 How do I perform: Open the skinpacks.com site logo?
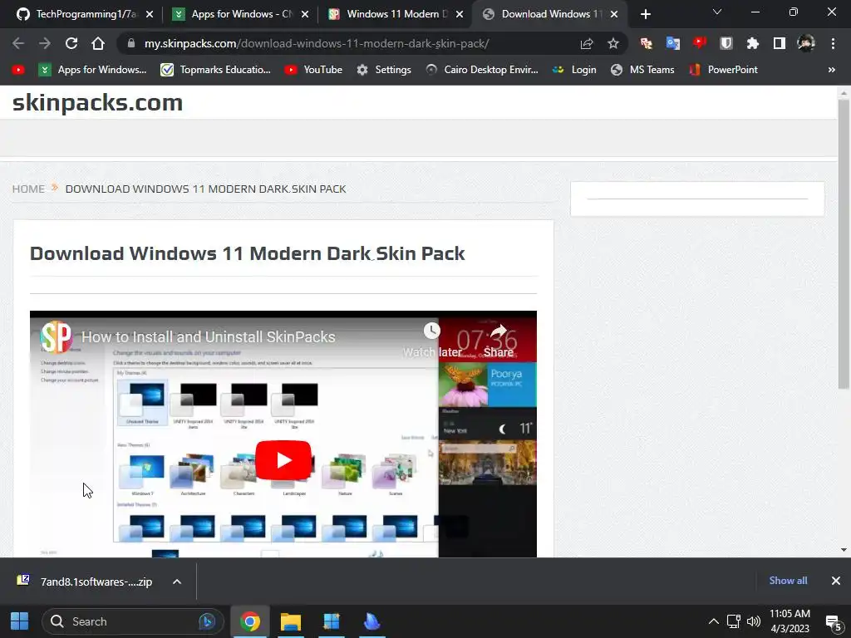pos(98,102)
